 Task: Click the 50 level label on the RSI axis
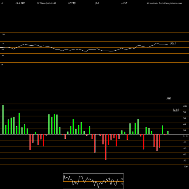click(x=3, y=50)
